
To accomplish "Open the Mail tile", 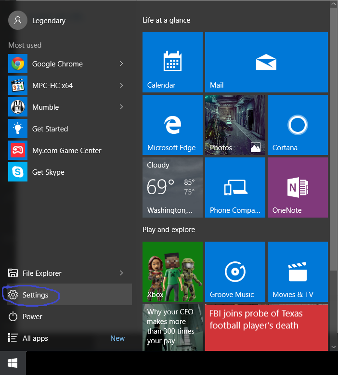I will (x=266, y=62).
